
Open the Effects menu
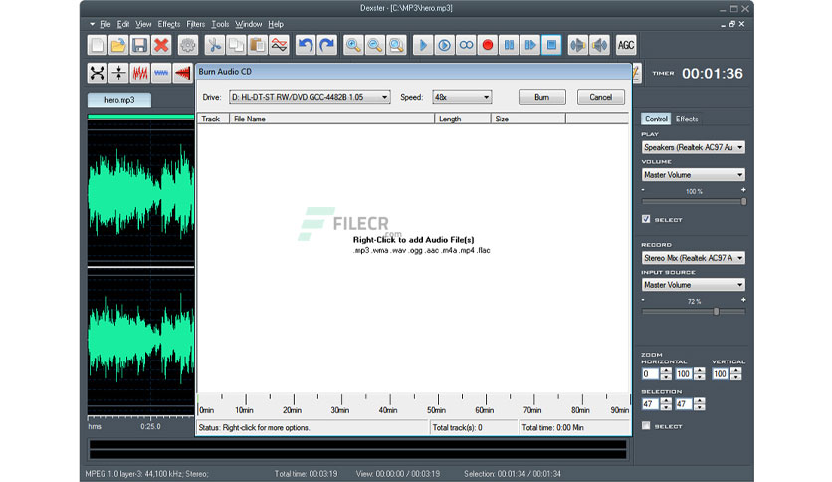click(169, 24)
